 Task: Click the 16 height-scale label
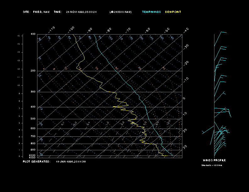19,36
